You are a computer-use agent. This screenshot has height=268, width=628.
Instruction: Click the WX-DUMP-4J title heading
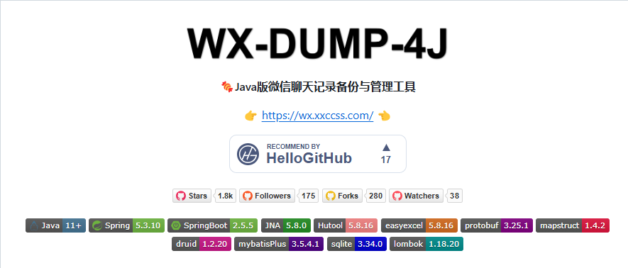tap(318, 43)
